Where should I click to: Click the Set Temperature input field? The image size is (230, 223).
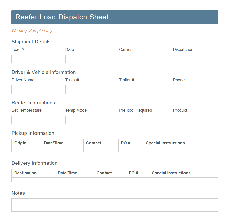point(34,120)
